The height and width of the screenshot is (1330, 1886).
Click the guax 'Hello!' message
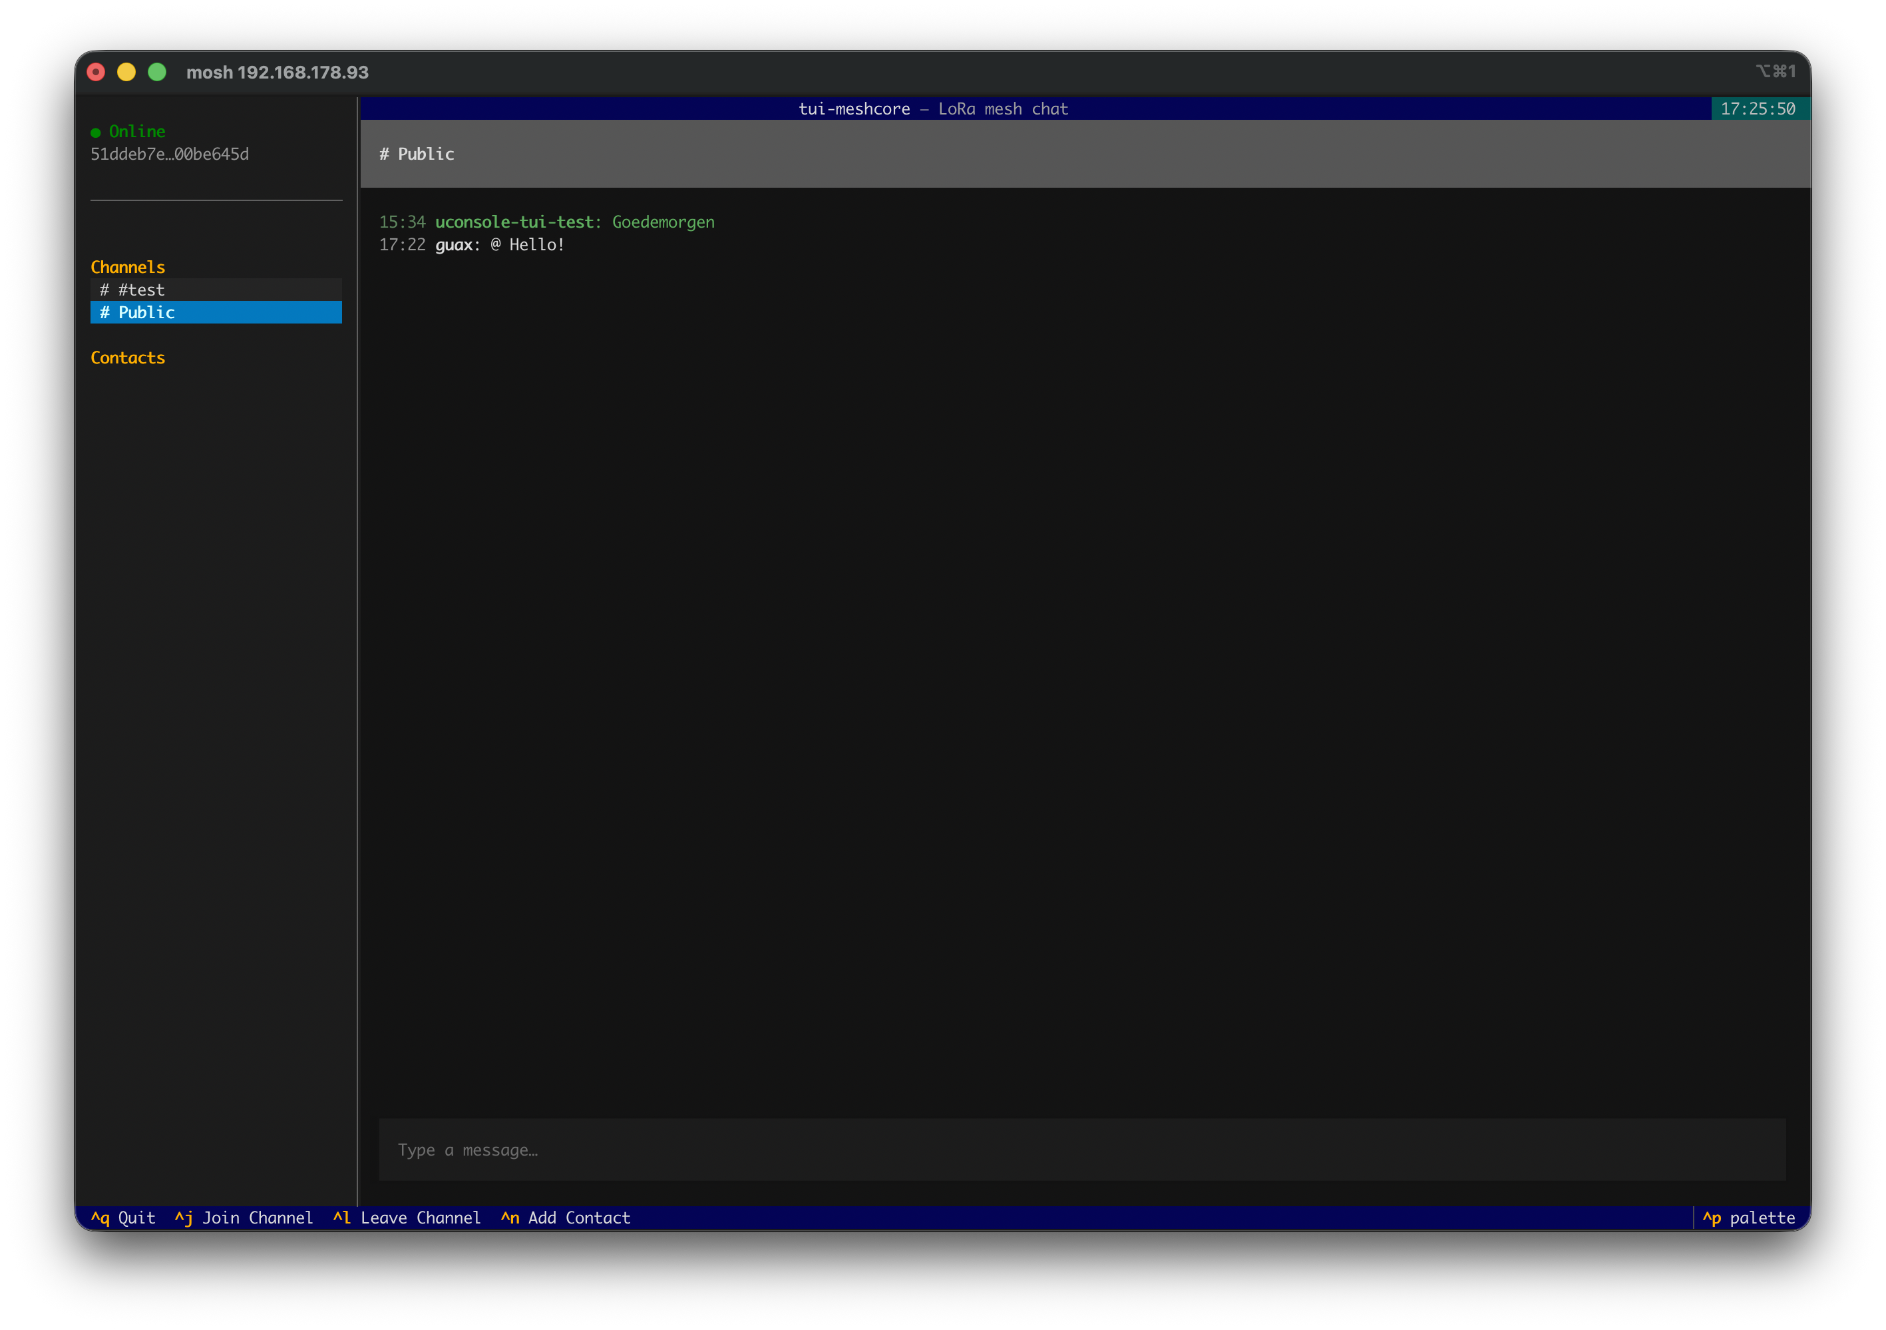[x=471, y=245]
